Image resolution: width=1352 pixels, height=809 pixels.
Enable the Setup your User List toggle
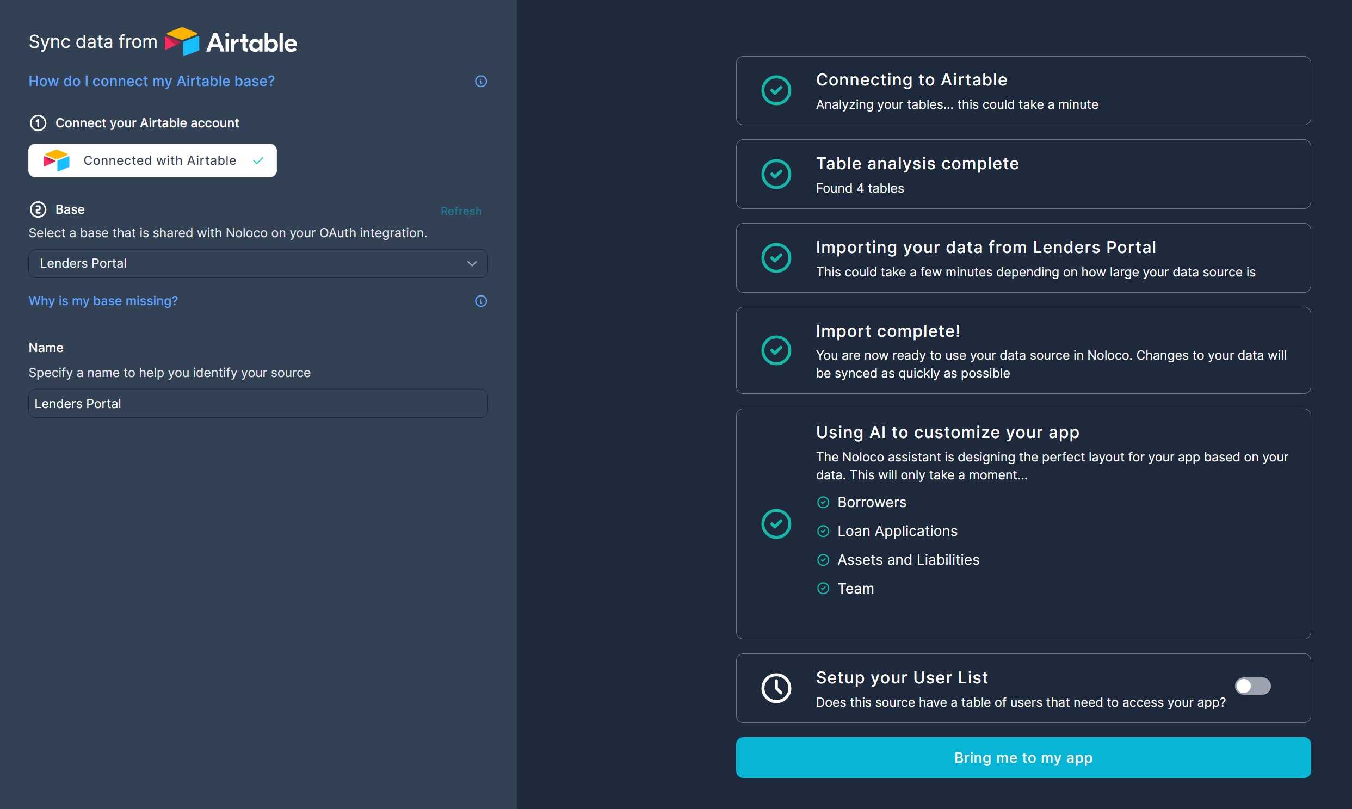coord(1252,686)
